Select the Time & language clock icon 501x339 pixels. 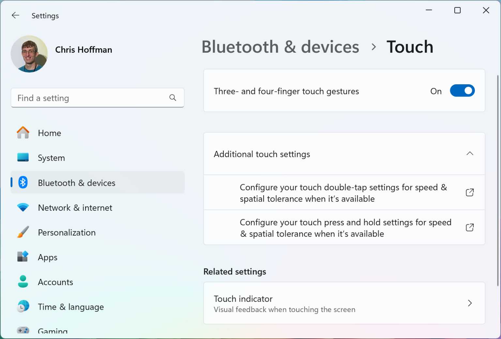click(x=23, y=306)
